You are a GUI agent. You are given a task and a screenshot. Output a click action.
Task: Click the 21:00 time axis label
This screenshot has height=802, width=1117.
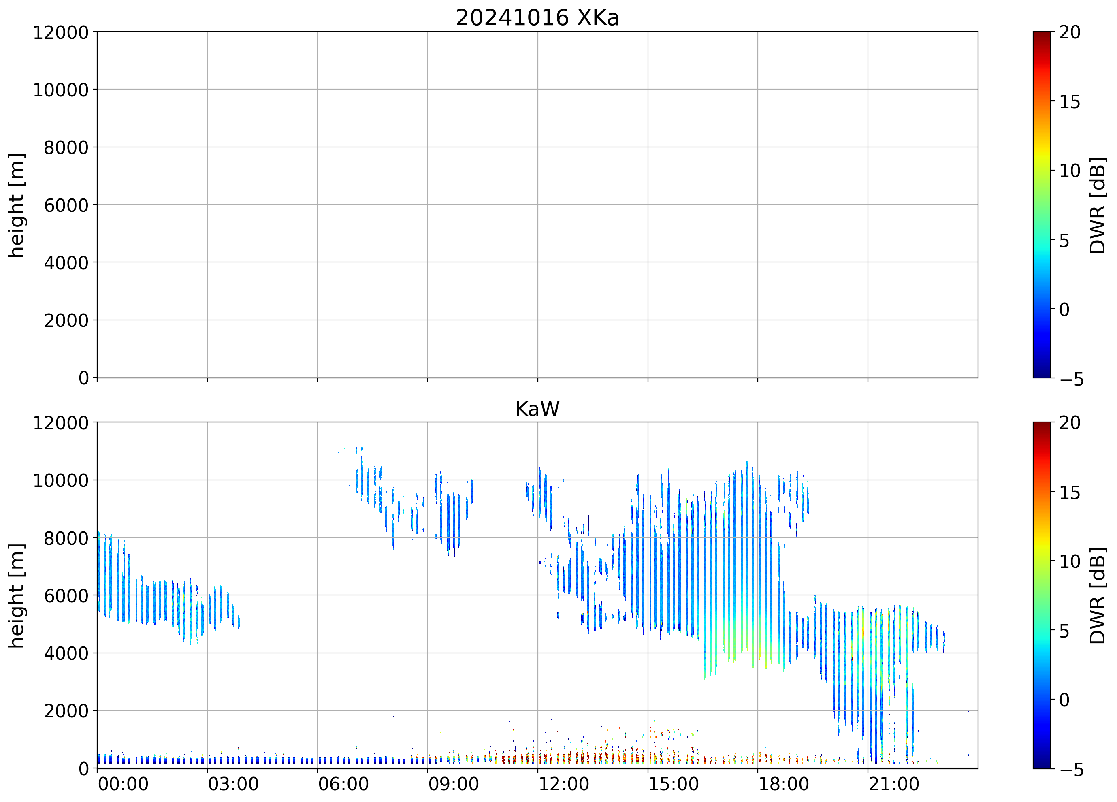click(x=893, y=784)
